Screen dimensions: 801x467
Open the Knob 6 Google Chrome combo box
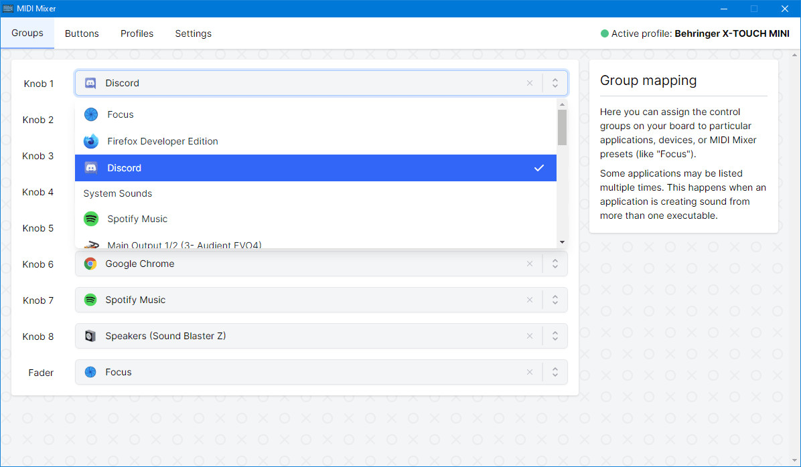321,264
